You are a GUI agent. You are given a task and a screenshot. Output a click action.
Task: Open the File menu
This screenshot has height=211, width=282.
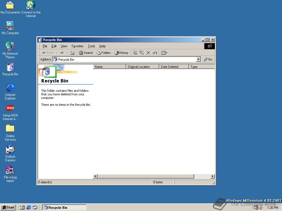pos(45,46)
